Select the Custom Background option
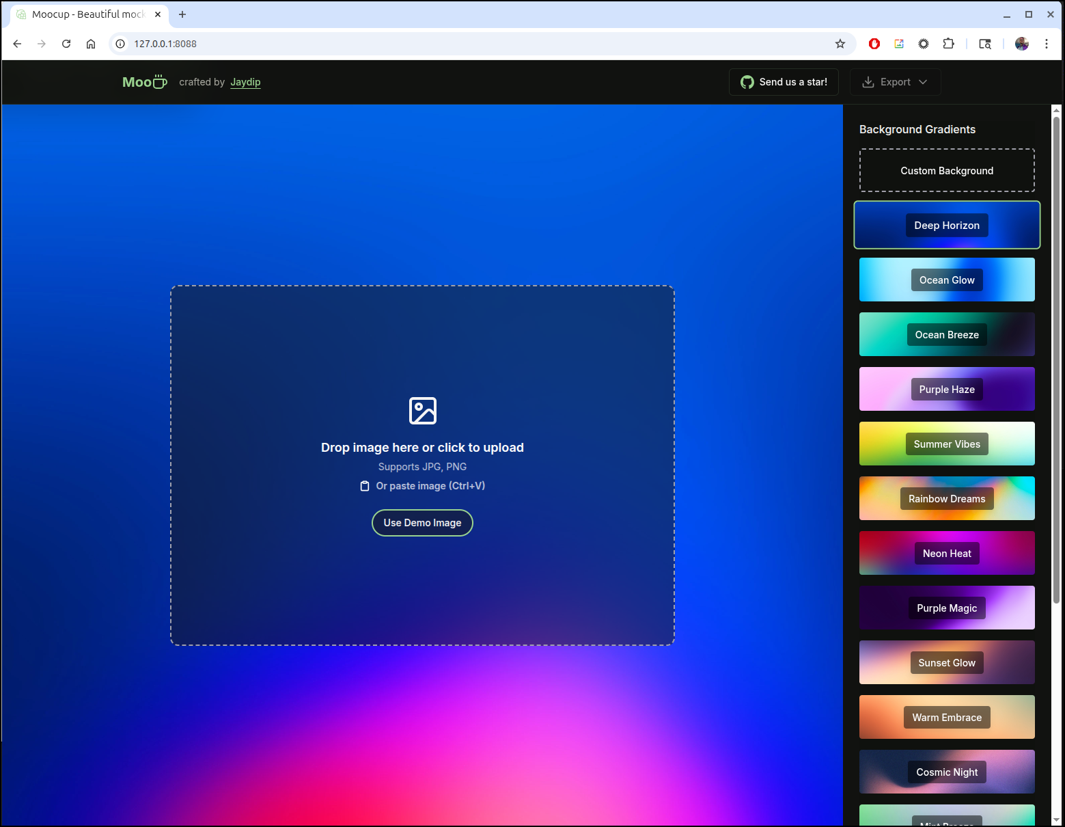 tap(947, 171)
